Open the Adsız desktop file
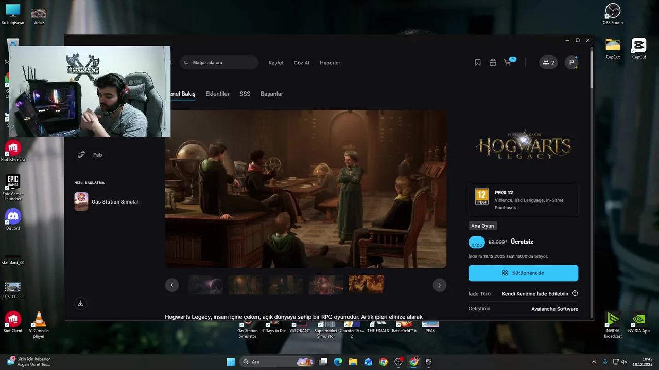 tap(39, 15)
